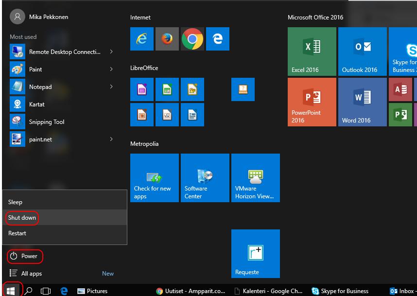Viewport: 417px width, 296px height.
Task: Click the LibreOffice group heading
Action: 144,68
